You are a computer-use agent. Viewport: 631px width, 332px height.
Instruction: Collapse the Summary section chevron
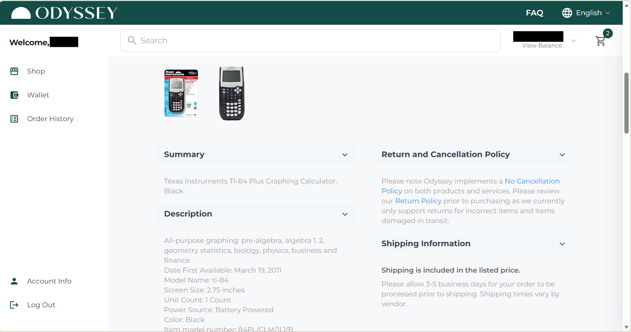345,155
